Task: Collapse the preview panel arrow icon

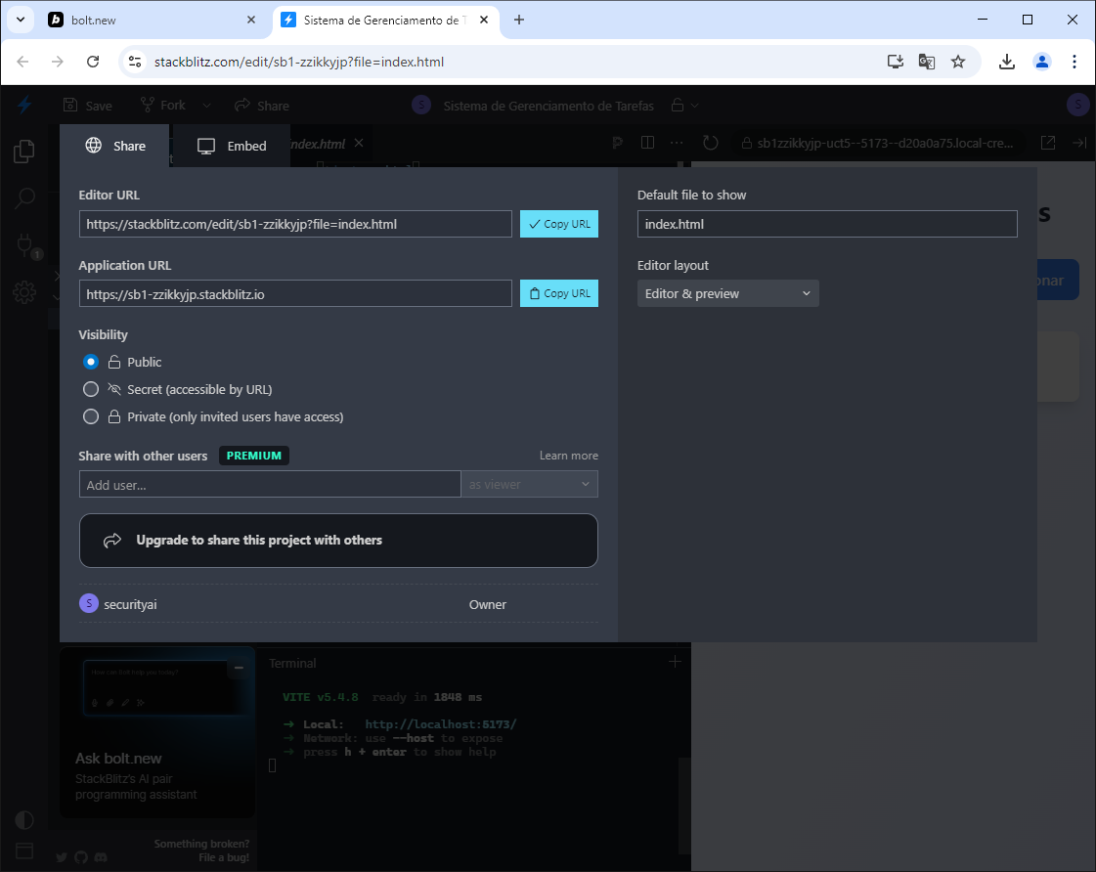Action: point(1079,143)
